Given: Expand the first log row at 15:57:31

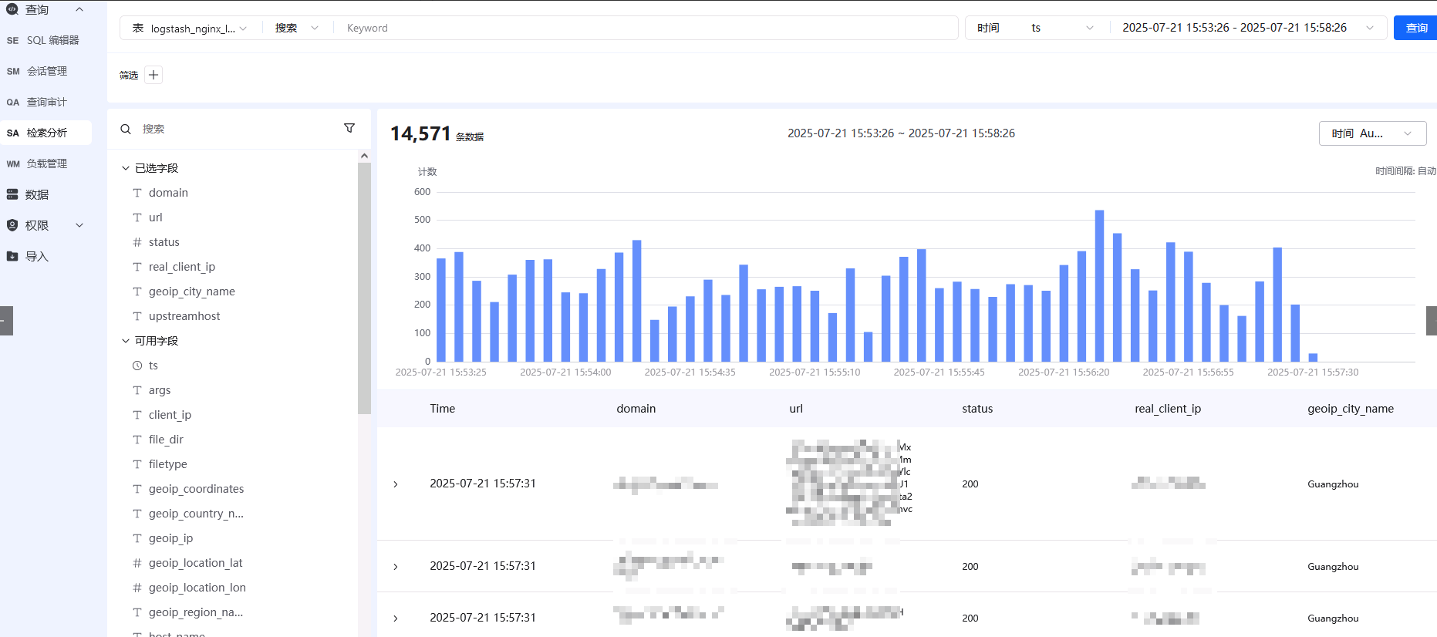Looking at the screenshot, I should (x=396, y=484).
